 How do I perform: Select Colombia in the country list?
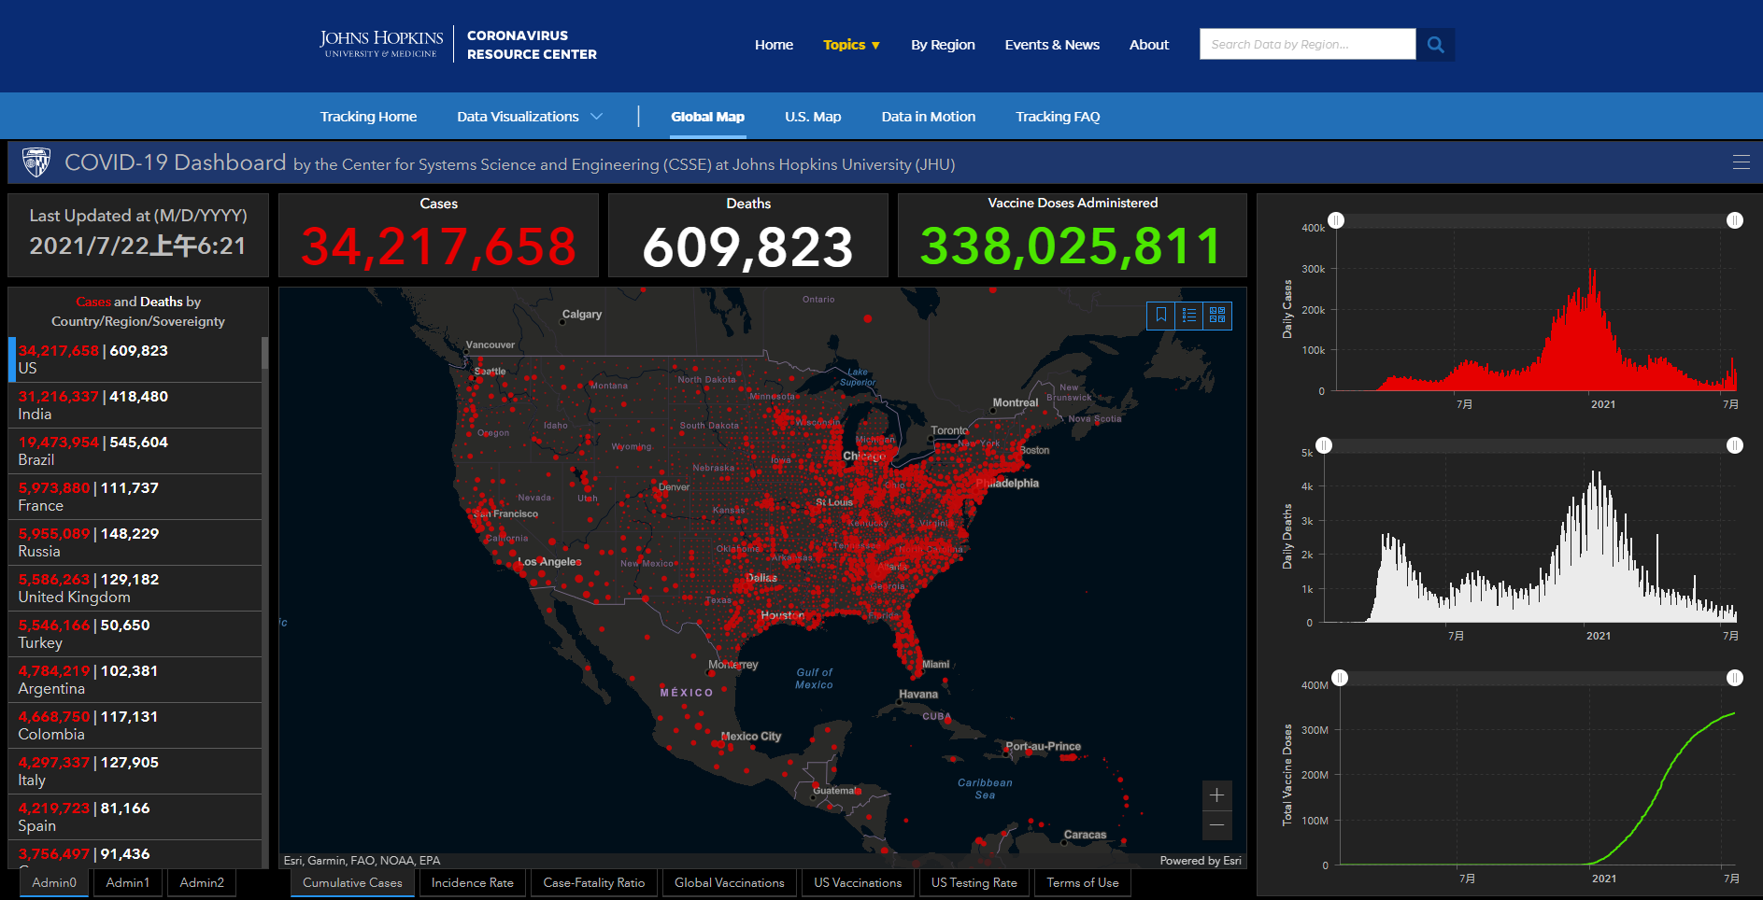tap(135, 725)
